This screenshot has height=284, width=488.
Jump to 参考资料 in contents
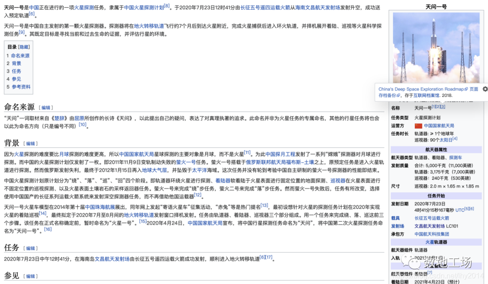(21, 87)
